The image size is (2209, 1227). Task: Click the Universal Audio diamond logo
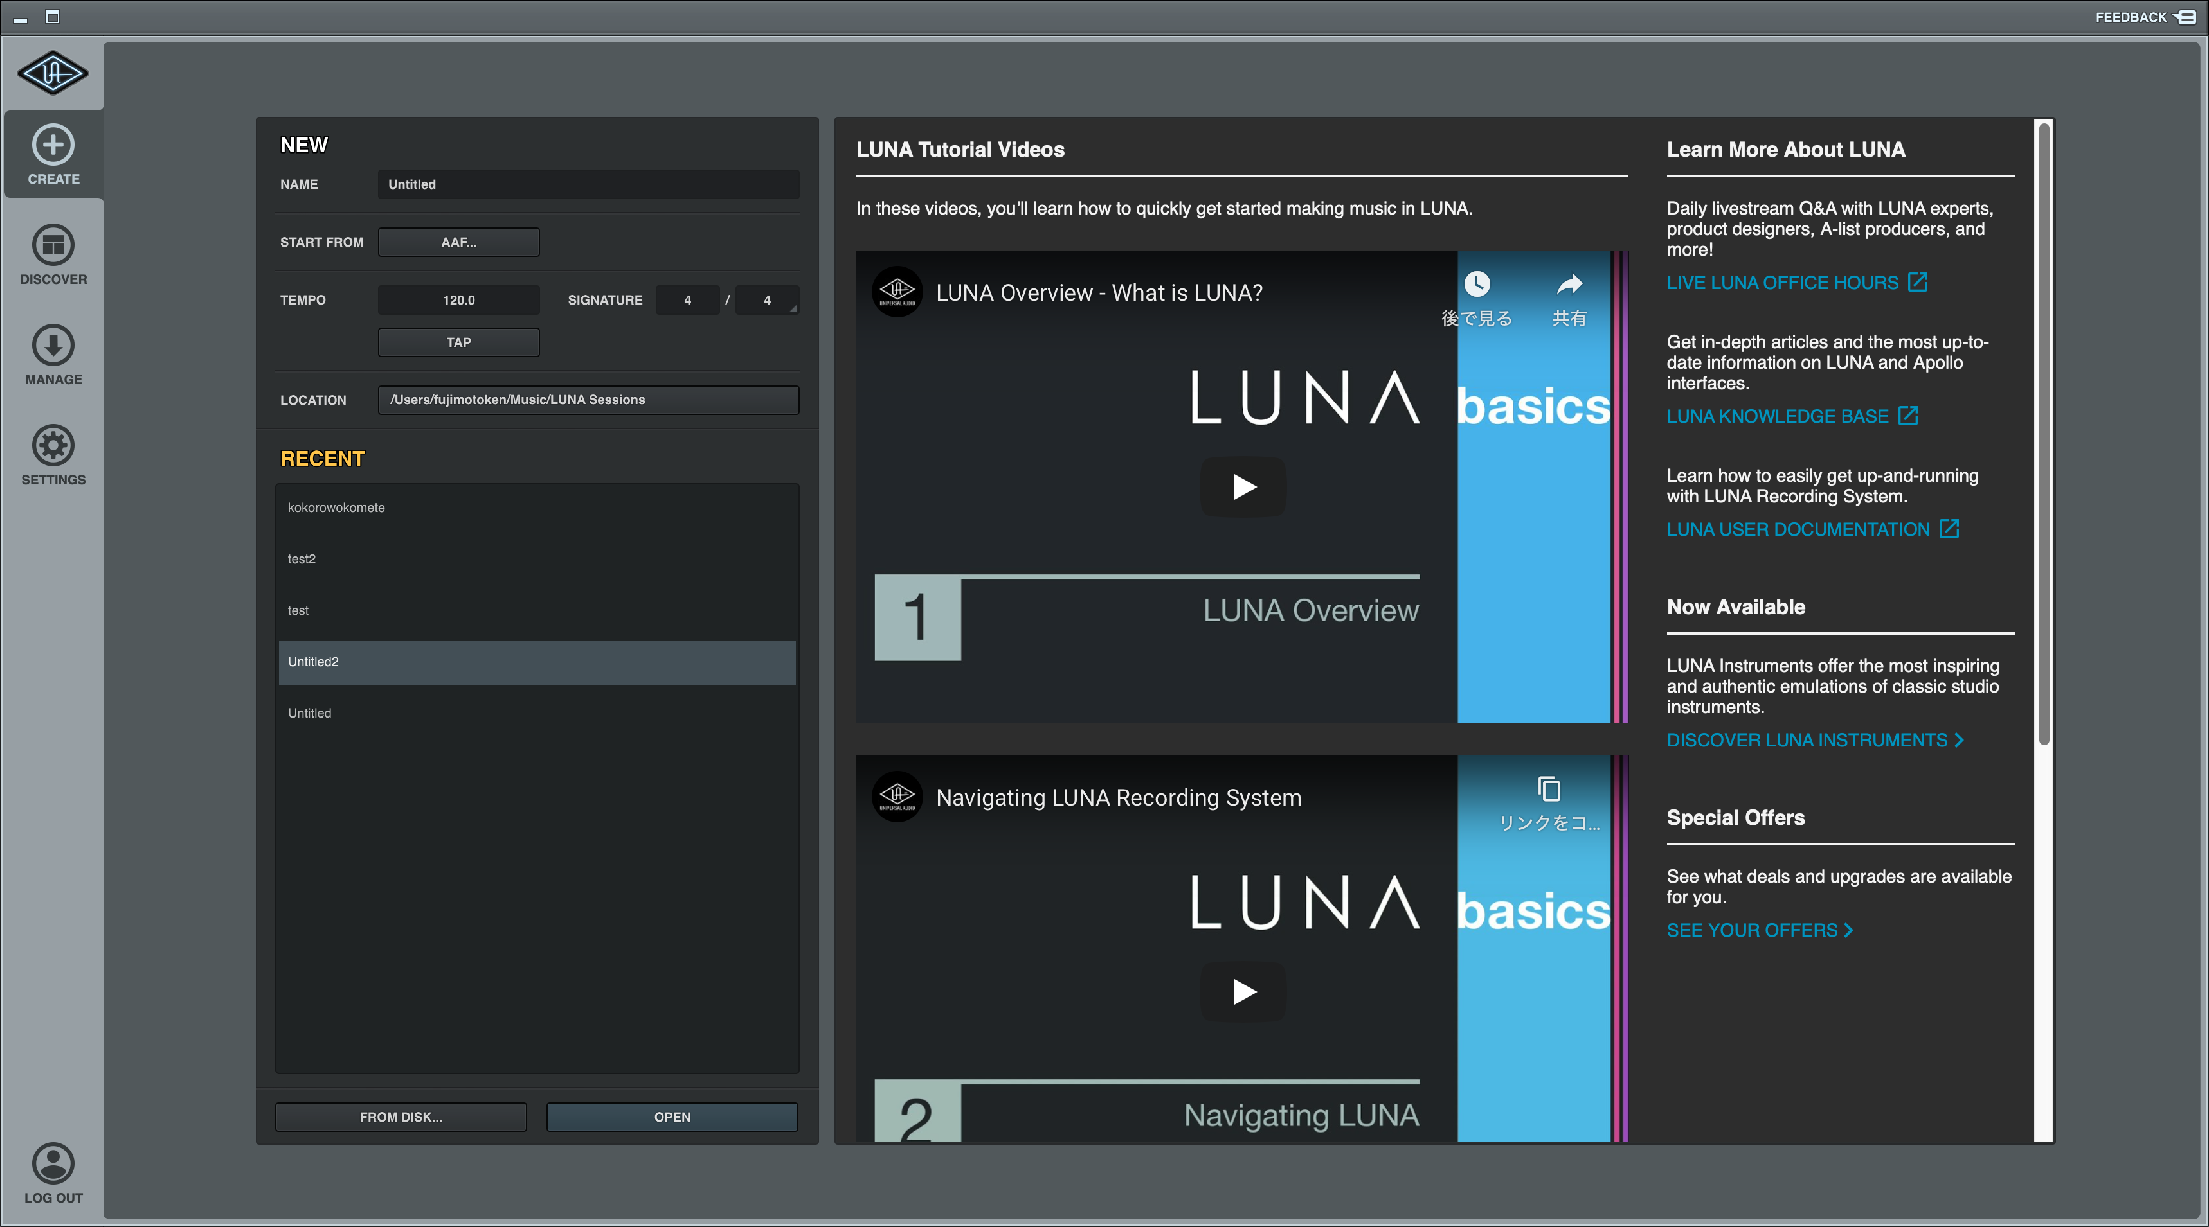[52, 73]
